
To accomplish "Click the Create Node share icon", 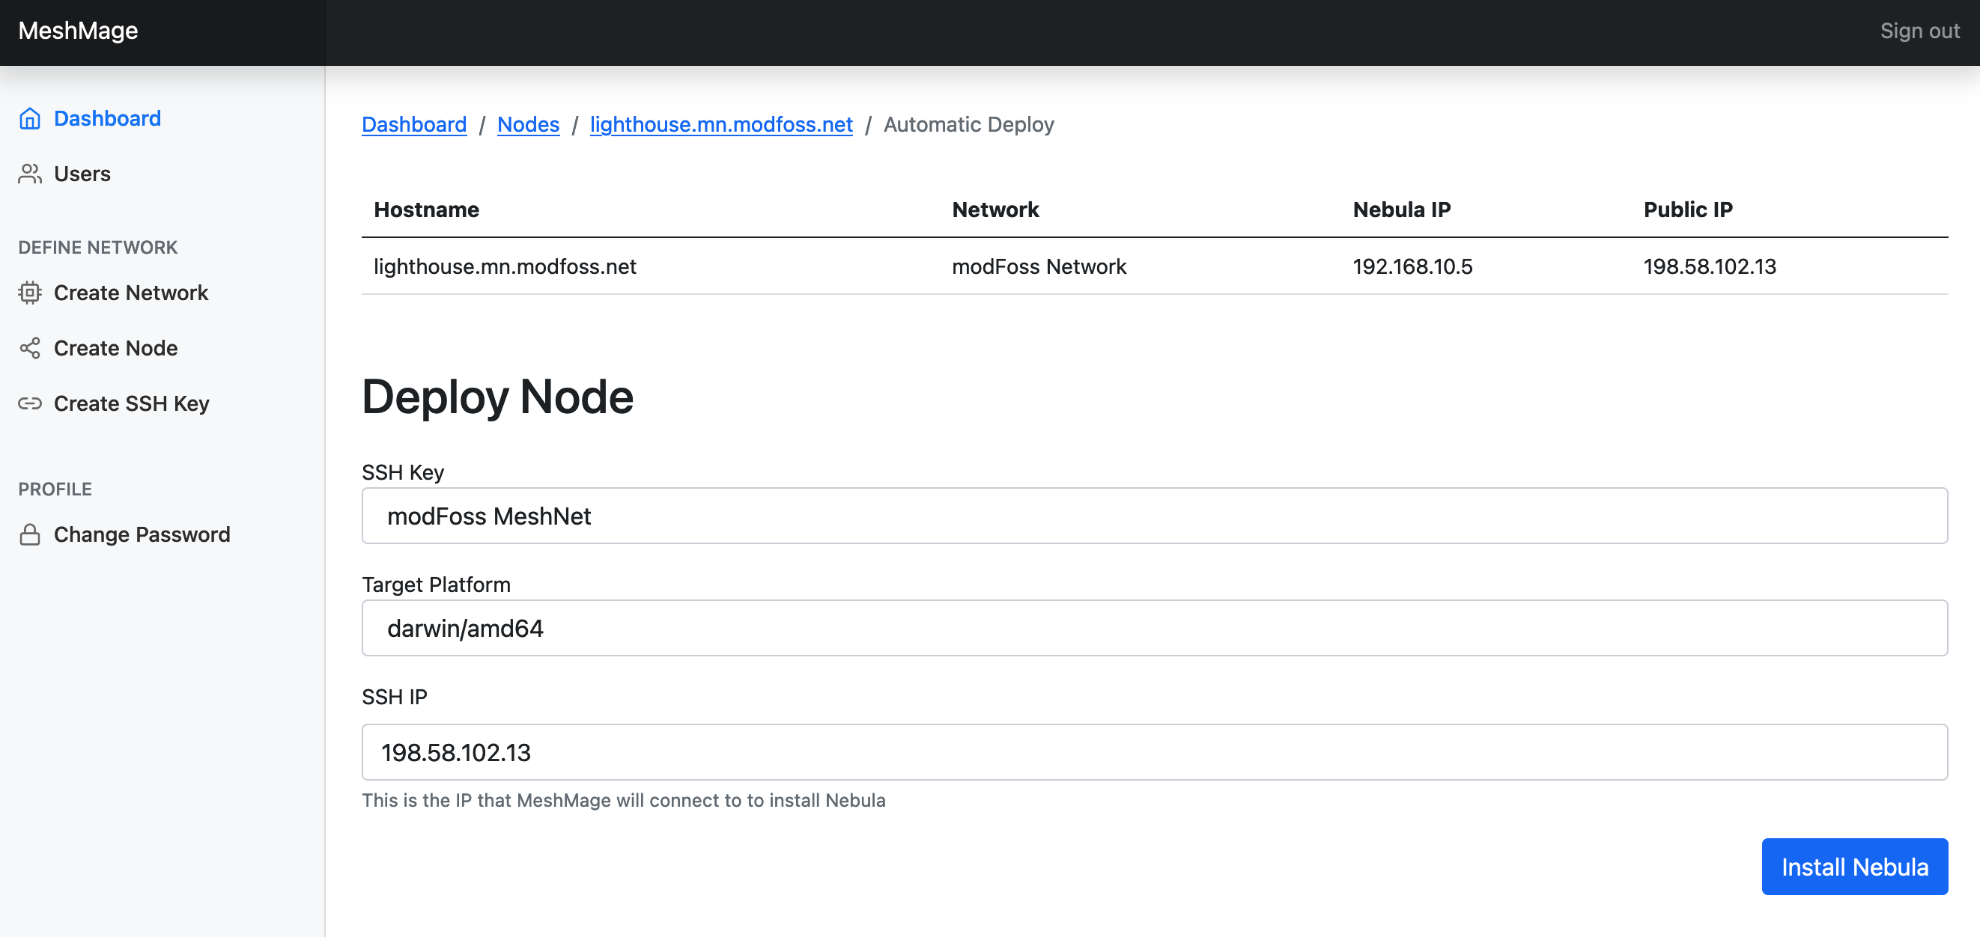I will click(x=30, y=348).
